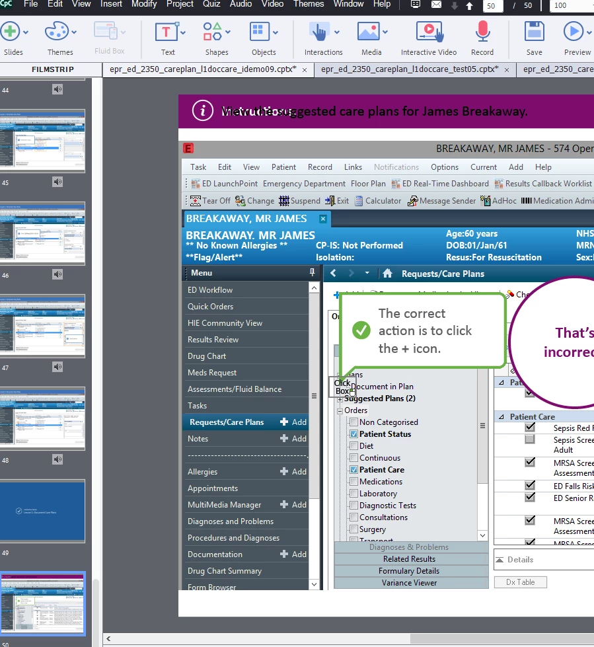This screenshot has width=594, height=647.
Task: Click the pin icon in Menu header
Action: (313, 272)
